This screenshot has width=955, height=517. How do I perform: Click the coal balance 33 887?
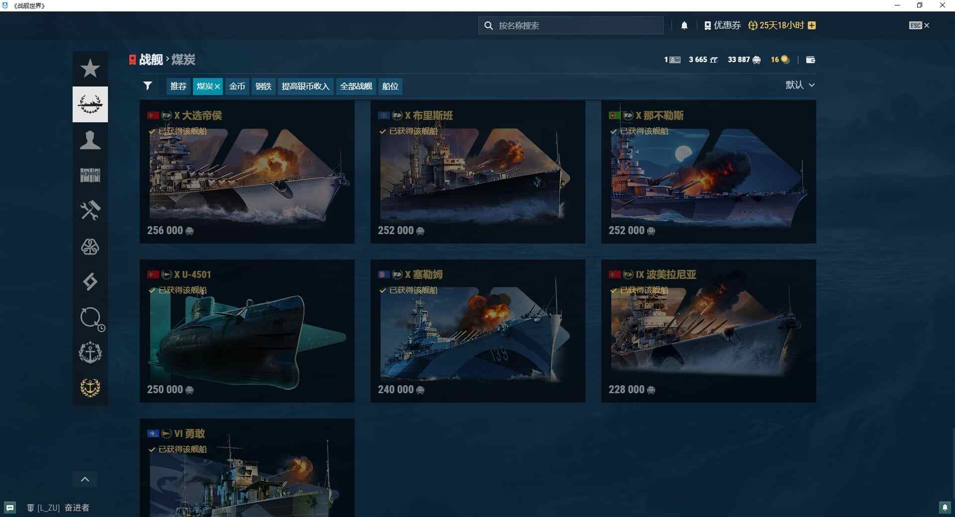pyautogui.click(x=744, y=60)
